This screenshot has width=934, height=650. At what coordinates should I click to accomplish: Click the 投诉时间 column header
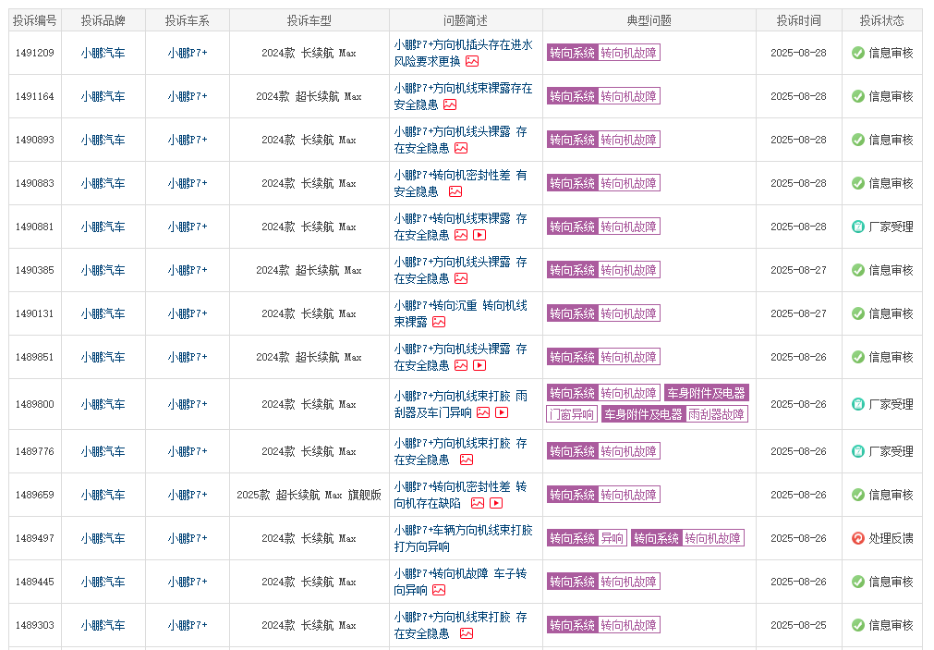coord(798,20)
